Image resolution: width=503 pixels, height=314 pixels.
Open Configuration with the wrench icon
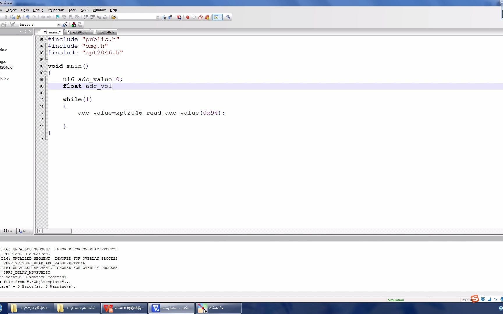[228, 17]
